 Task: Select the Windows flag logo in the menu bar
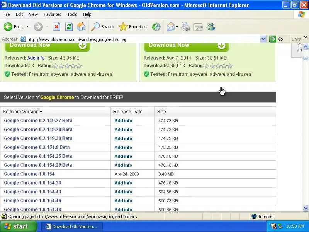(302, 14)
